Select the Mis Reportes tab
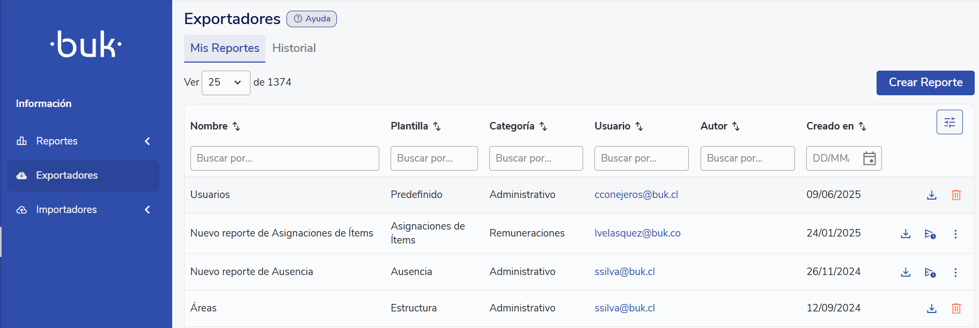 pos(225,48)
